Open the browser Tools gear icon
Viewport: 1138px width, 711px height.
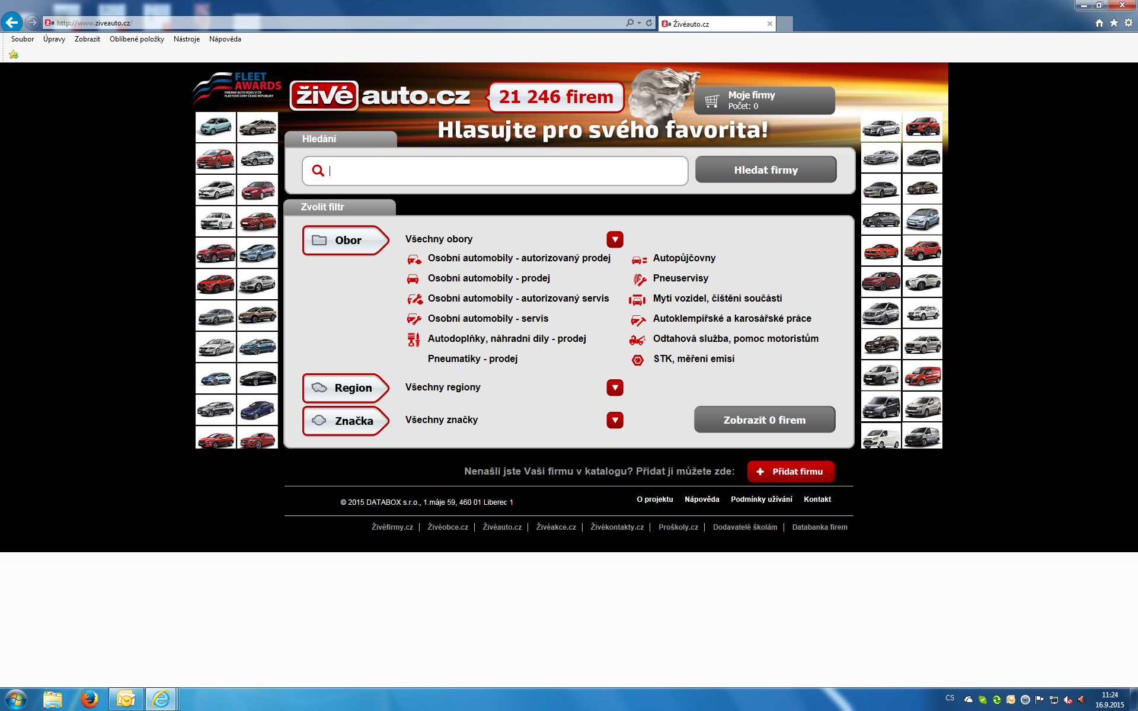[1128, 23]
